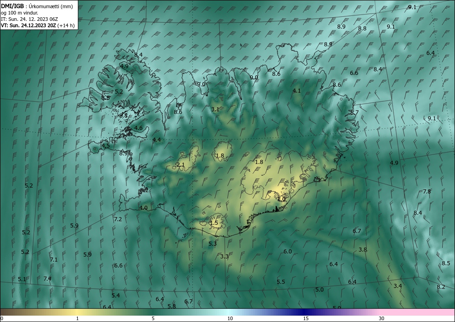Click the '5.0' value left of '8.2'
The height and width of the screenshot is (322, 455).
tap(319, 290)
